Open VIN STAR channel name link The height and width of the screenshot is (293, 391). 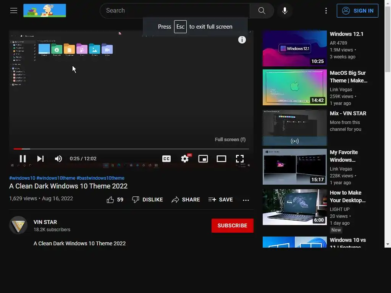click(45, 222)
